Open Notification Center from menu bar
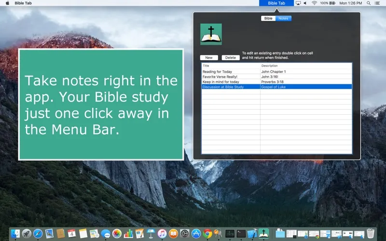386x241 pixels. click(377, 3)
